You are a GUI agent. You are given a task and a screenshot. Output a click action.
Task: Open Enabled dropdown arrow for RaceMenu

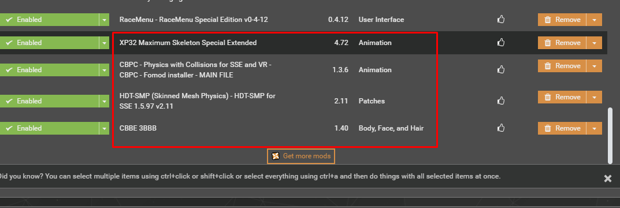105,20
